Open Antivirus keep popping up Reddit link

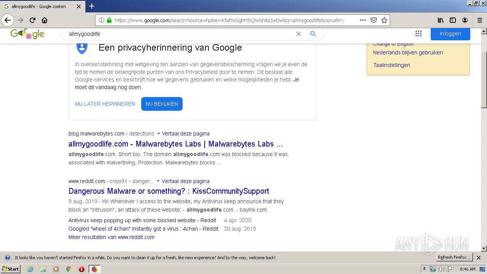pyautogui.click(x=142, y=220)
